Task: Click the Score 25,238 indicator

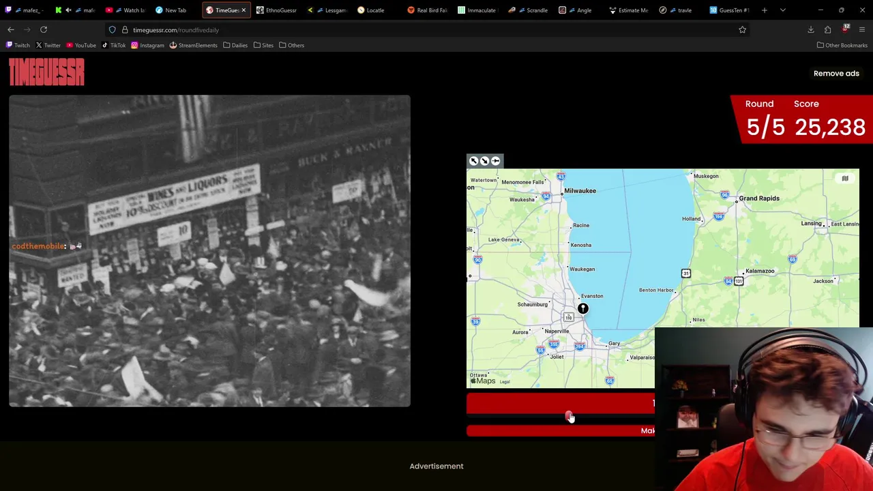Action: 829,119
